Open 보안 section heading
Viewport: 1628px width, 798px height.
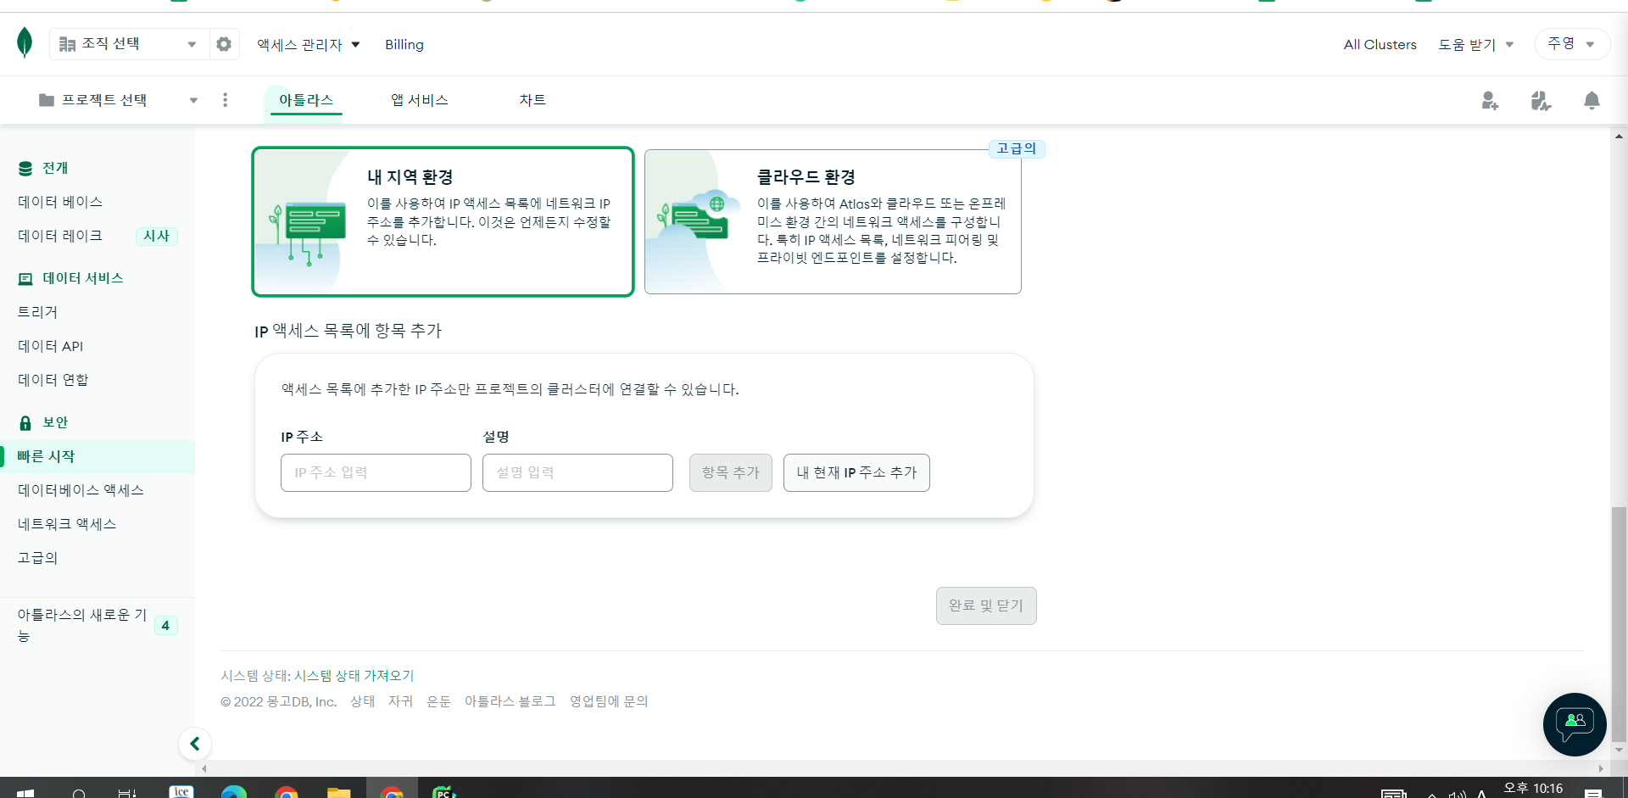tap(55, 422)
